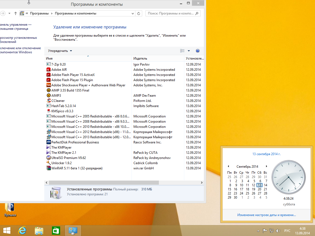Go to next month in calendar
The image size is (315, 236).
266,166
